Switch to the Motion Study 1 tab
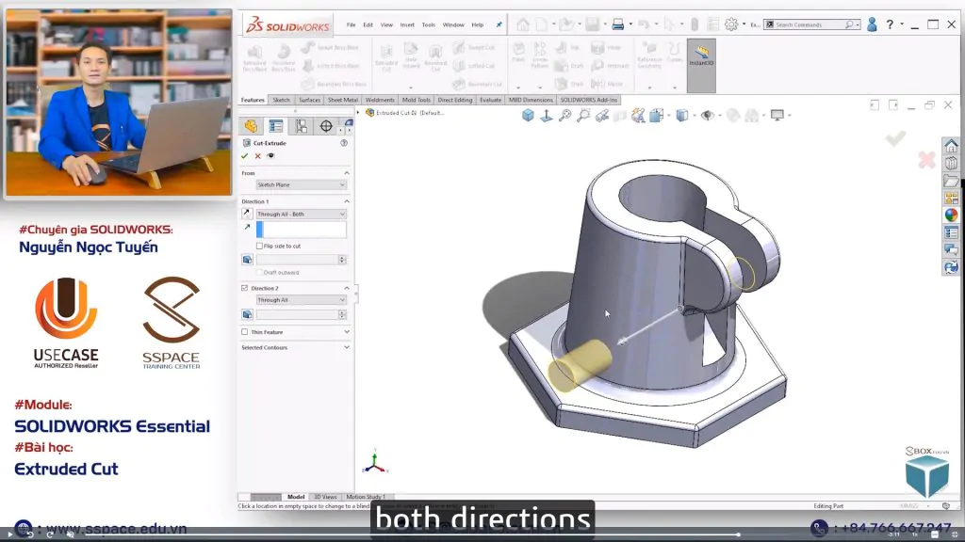Viewport: 965px width, 542px height. tap(366, 497)
